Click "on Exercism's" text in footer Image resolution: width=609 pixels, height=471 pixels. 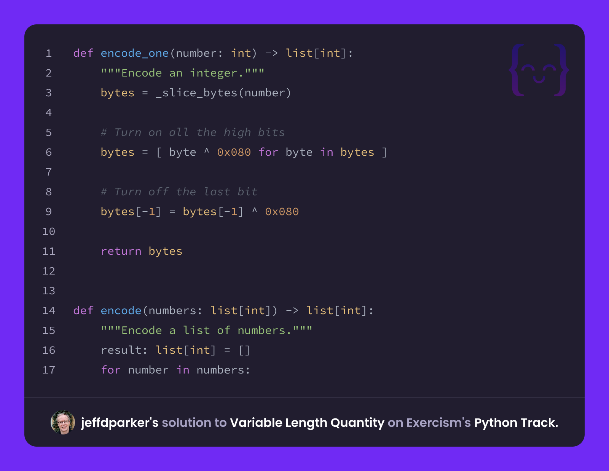[x=429, y=423]
